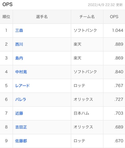This screenshot has width=125, height=148.
Task: Open player link 西川
Action: (x=19, y=44)
